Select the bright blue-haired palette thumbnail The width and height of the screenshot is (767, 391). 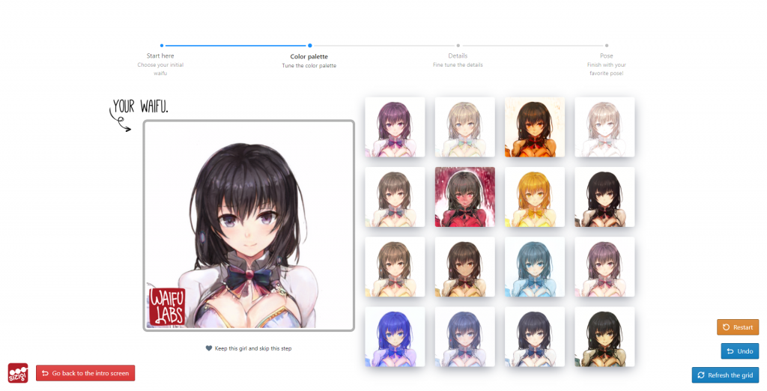395,336
